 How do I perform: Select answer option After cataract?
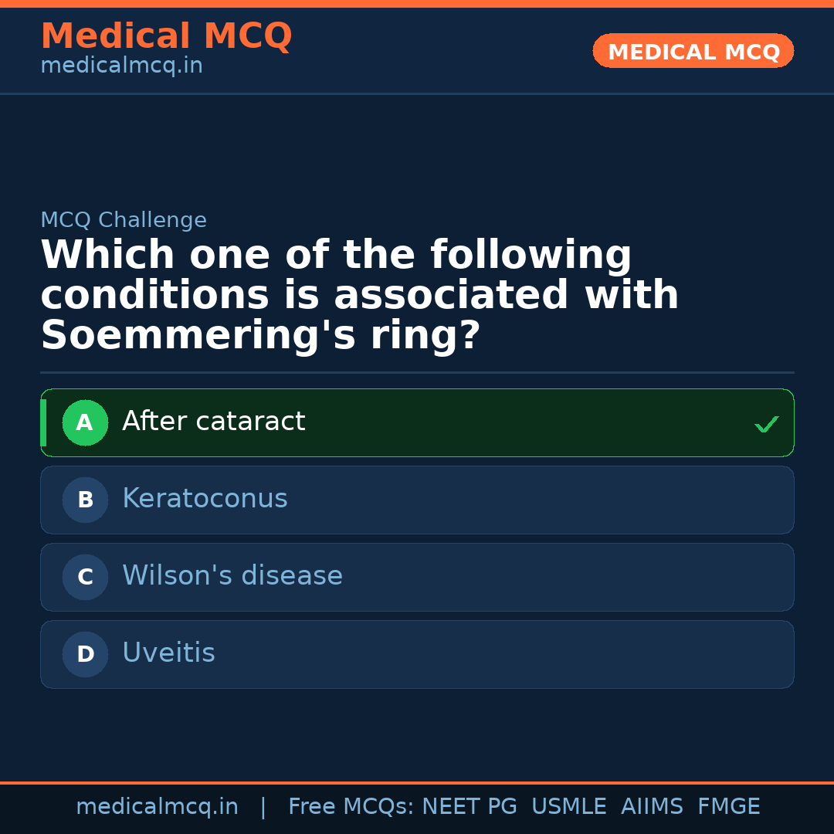[x=417, y=422]
